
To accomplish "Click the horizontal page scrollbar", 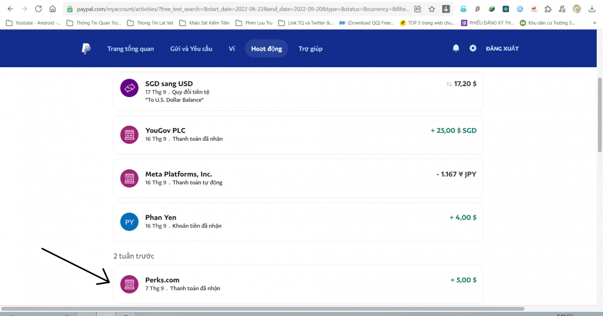I will point(262,309).
